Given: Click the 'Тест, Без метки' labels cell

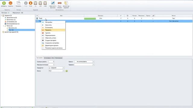Looking at the screenshot, I should [174, 21].
